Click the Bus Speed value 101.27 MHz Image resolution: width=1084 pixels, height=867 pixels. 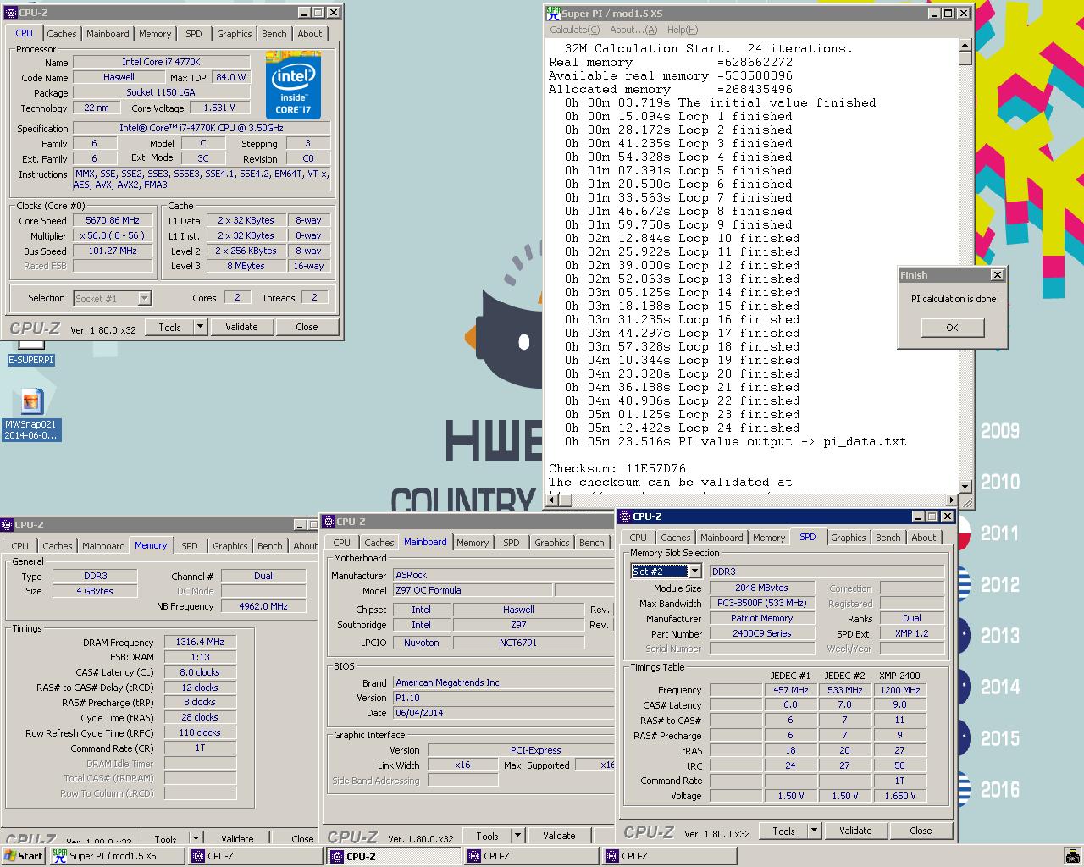click(113, 251)
